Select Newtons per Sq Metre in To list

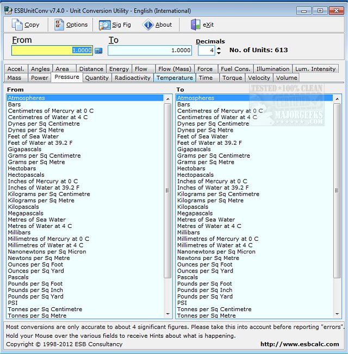pyautogui.click(x=254, y=258)
